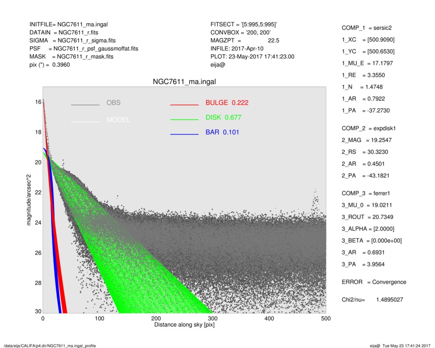Click the INFILE: 2017-Apr-10 line
The width and height of the screenshot is (435, 348).
(237, 49)
